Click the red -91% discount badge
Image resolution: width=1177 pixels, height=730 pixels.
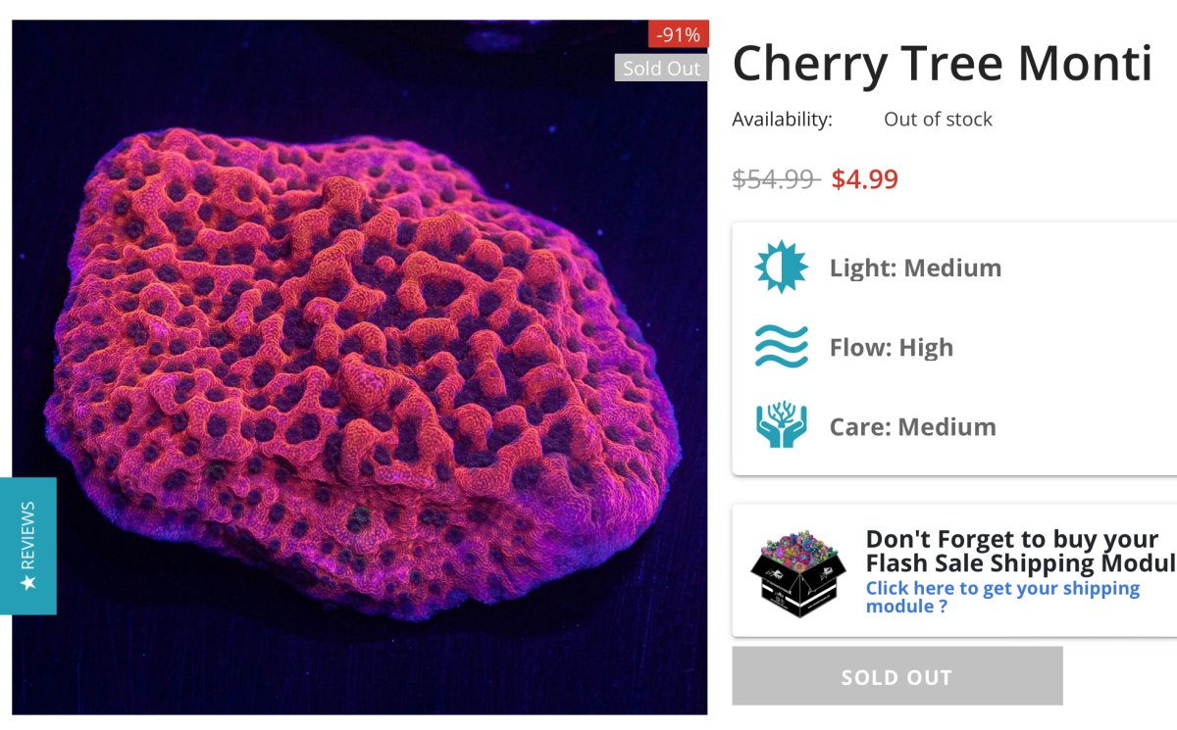pyautogui.click(x=679, y=35)
